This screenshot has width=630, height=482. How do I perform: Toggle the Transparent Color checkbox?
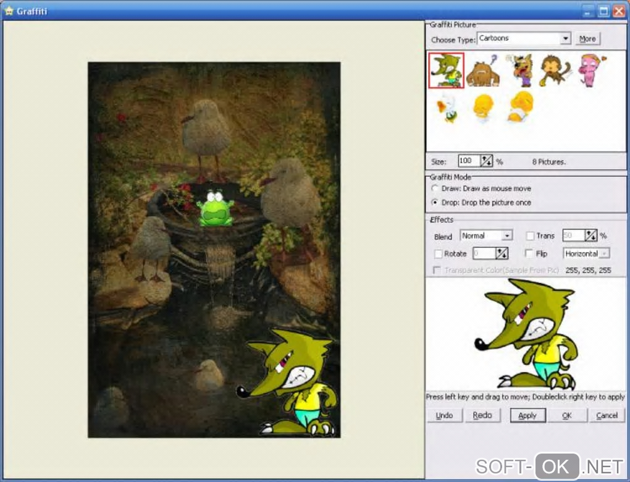(x=436, y=270)
